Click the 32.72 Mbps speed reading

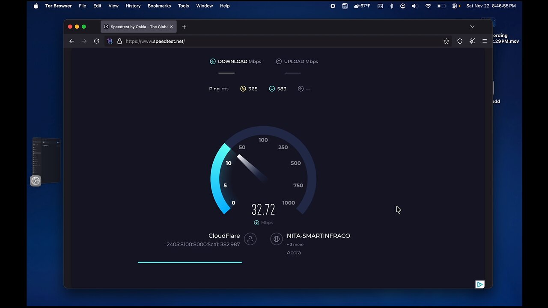[263, 210]
